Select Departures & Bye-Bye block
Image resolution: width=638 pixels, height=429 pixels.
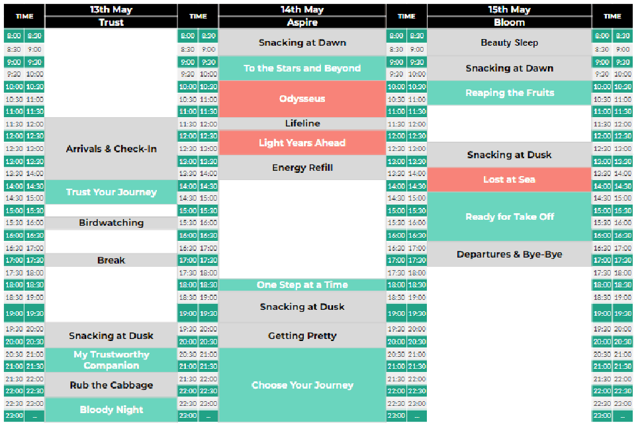509,254
